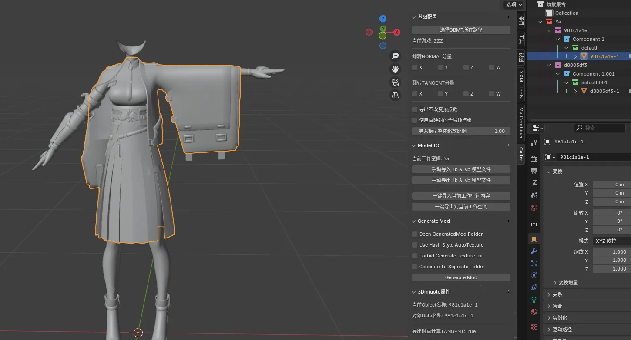
Task: Expand the 关系 panel
Action: click(549, 294)
